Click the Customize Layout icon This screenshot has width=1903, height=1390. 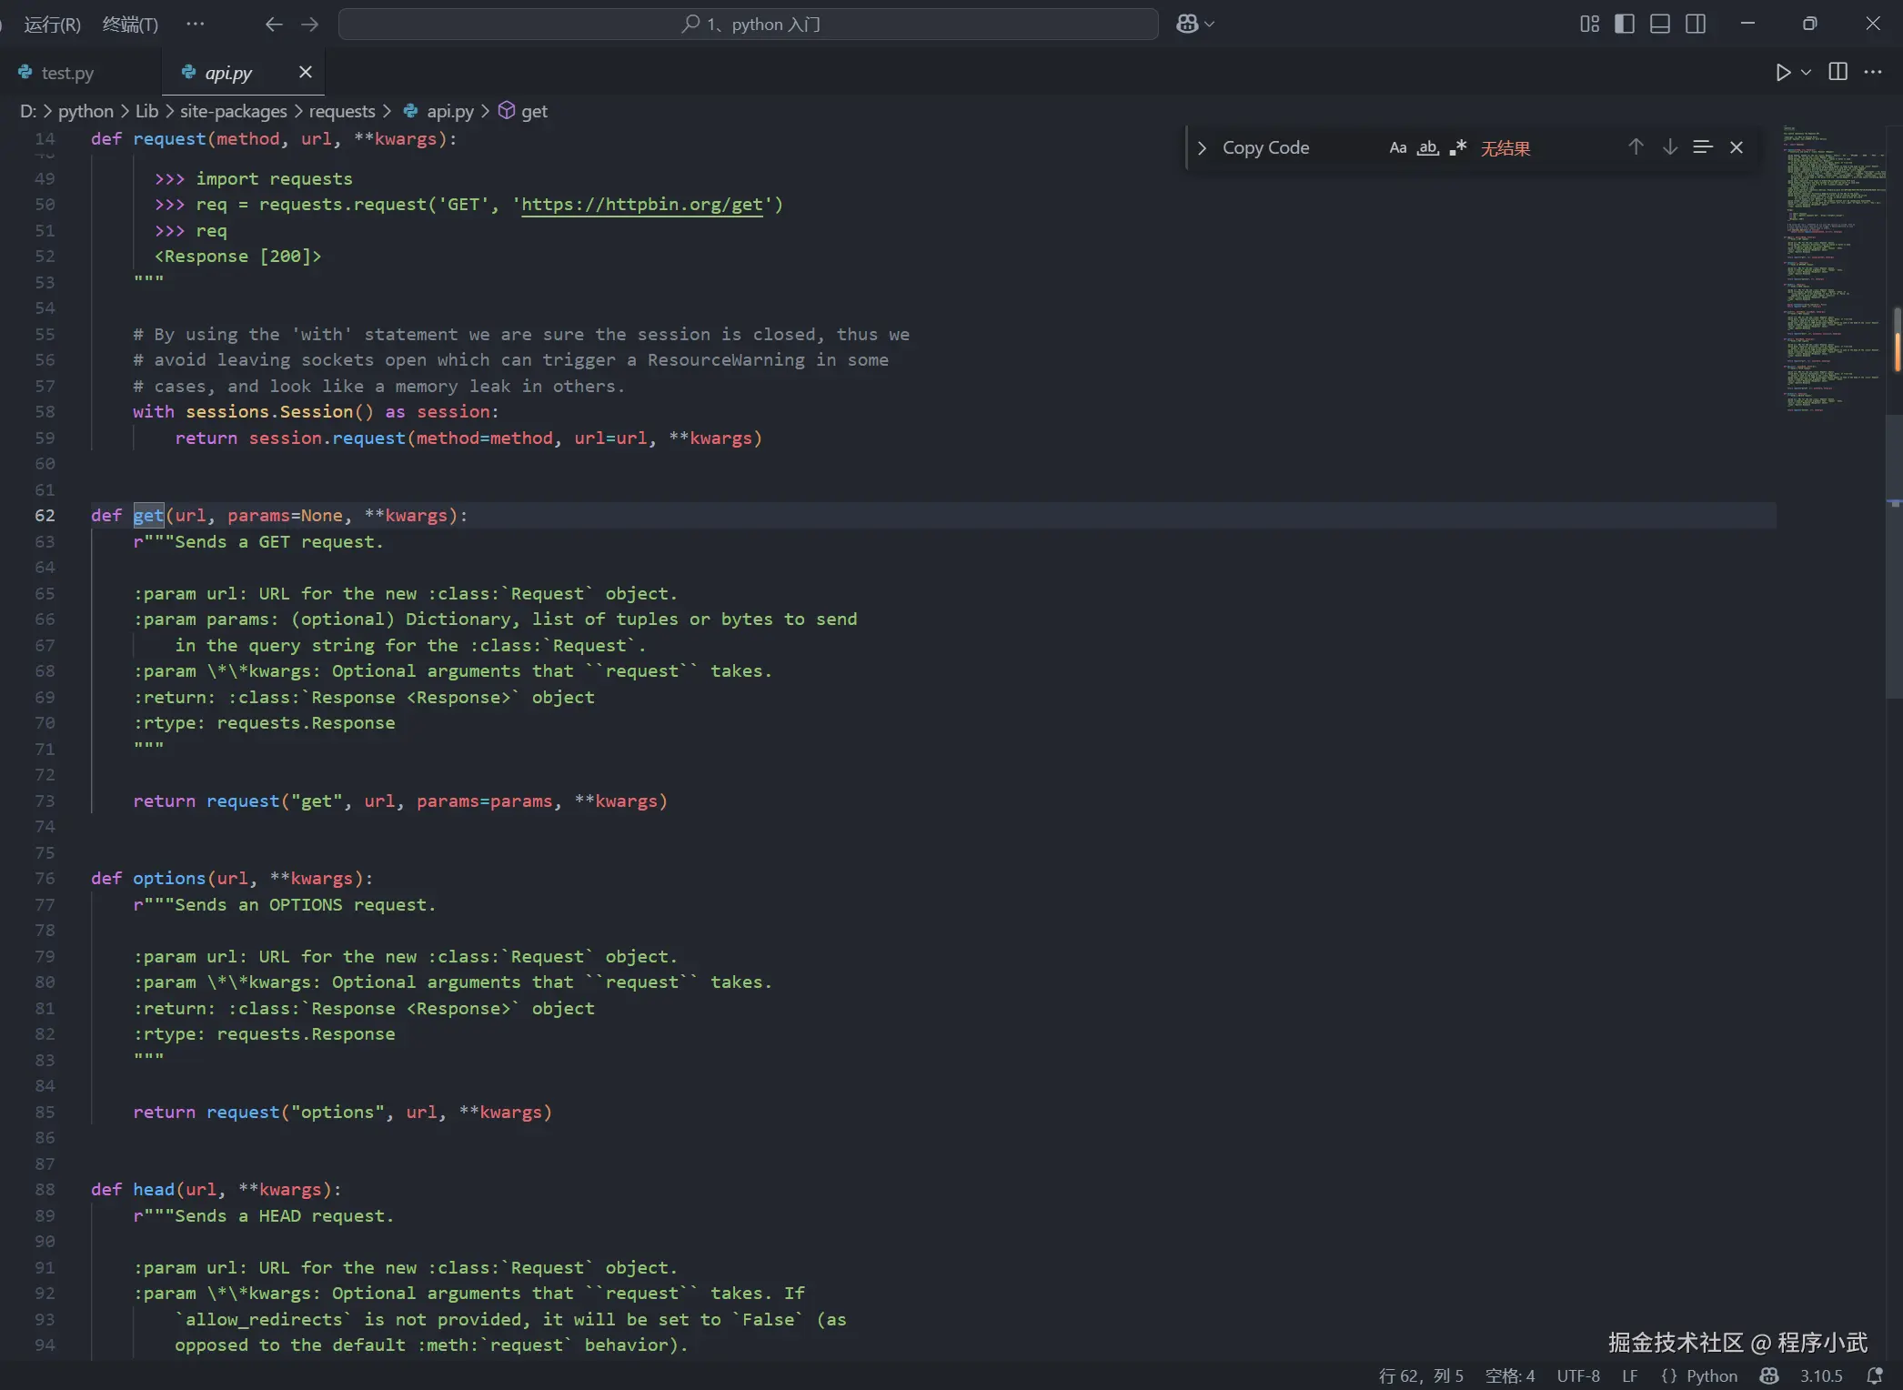1589,25
